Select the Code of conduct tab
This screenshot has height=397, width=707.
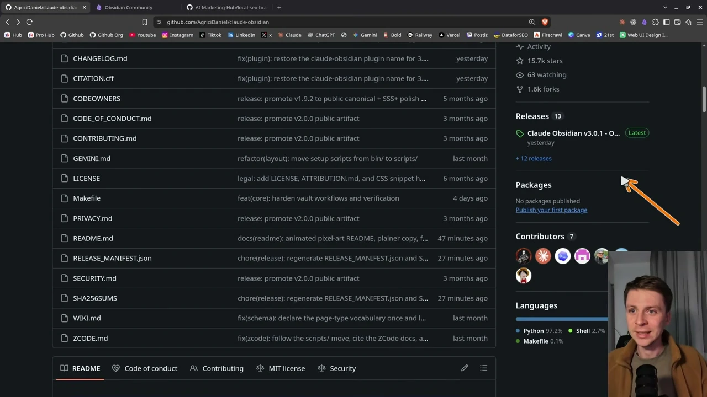tap(145, 368)
